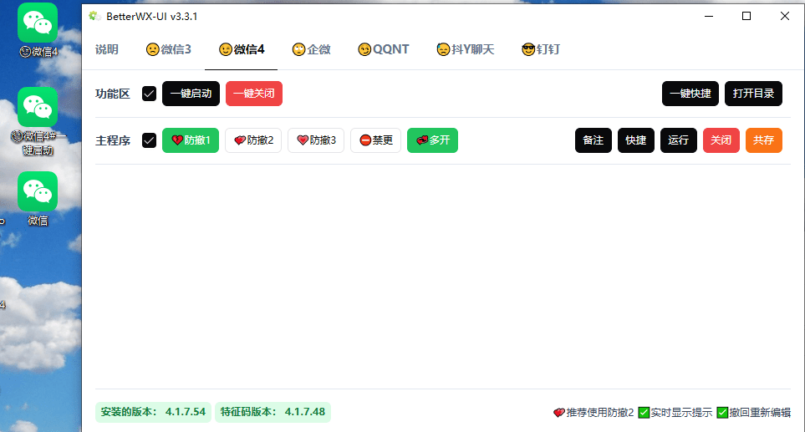The height and width of the screenshot is (432, 805).
Task: Launch the 微信 one-click start desktop shortcut
Action: click(38, 109)
